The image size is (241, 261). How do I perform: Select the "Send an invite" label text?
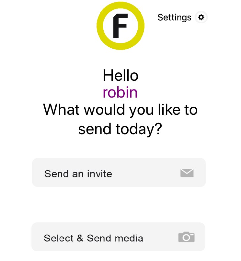click(x=78, y=174)
